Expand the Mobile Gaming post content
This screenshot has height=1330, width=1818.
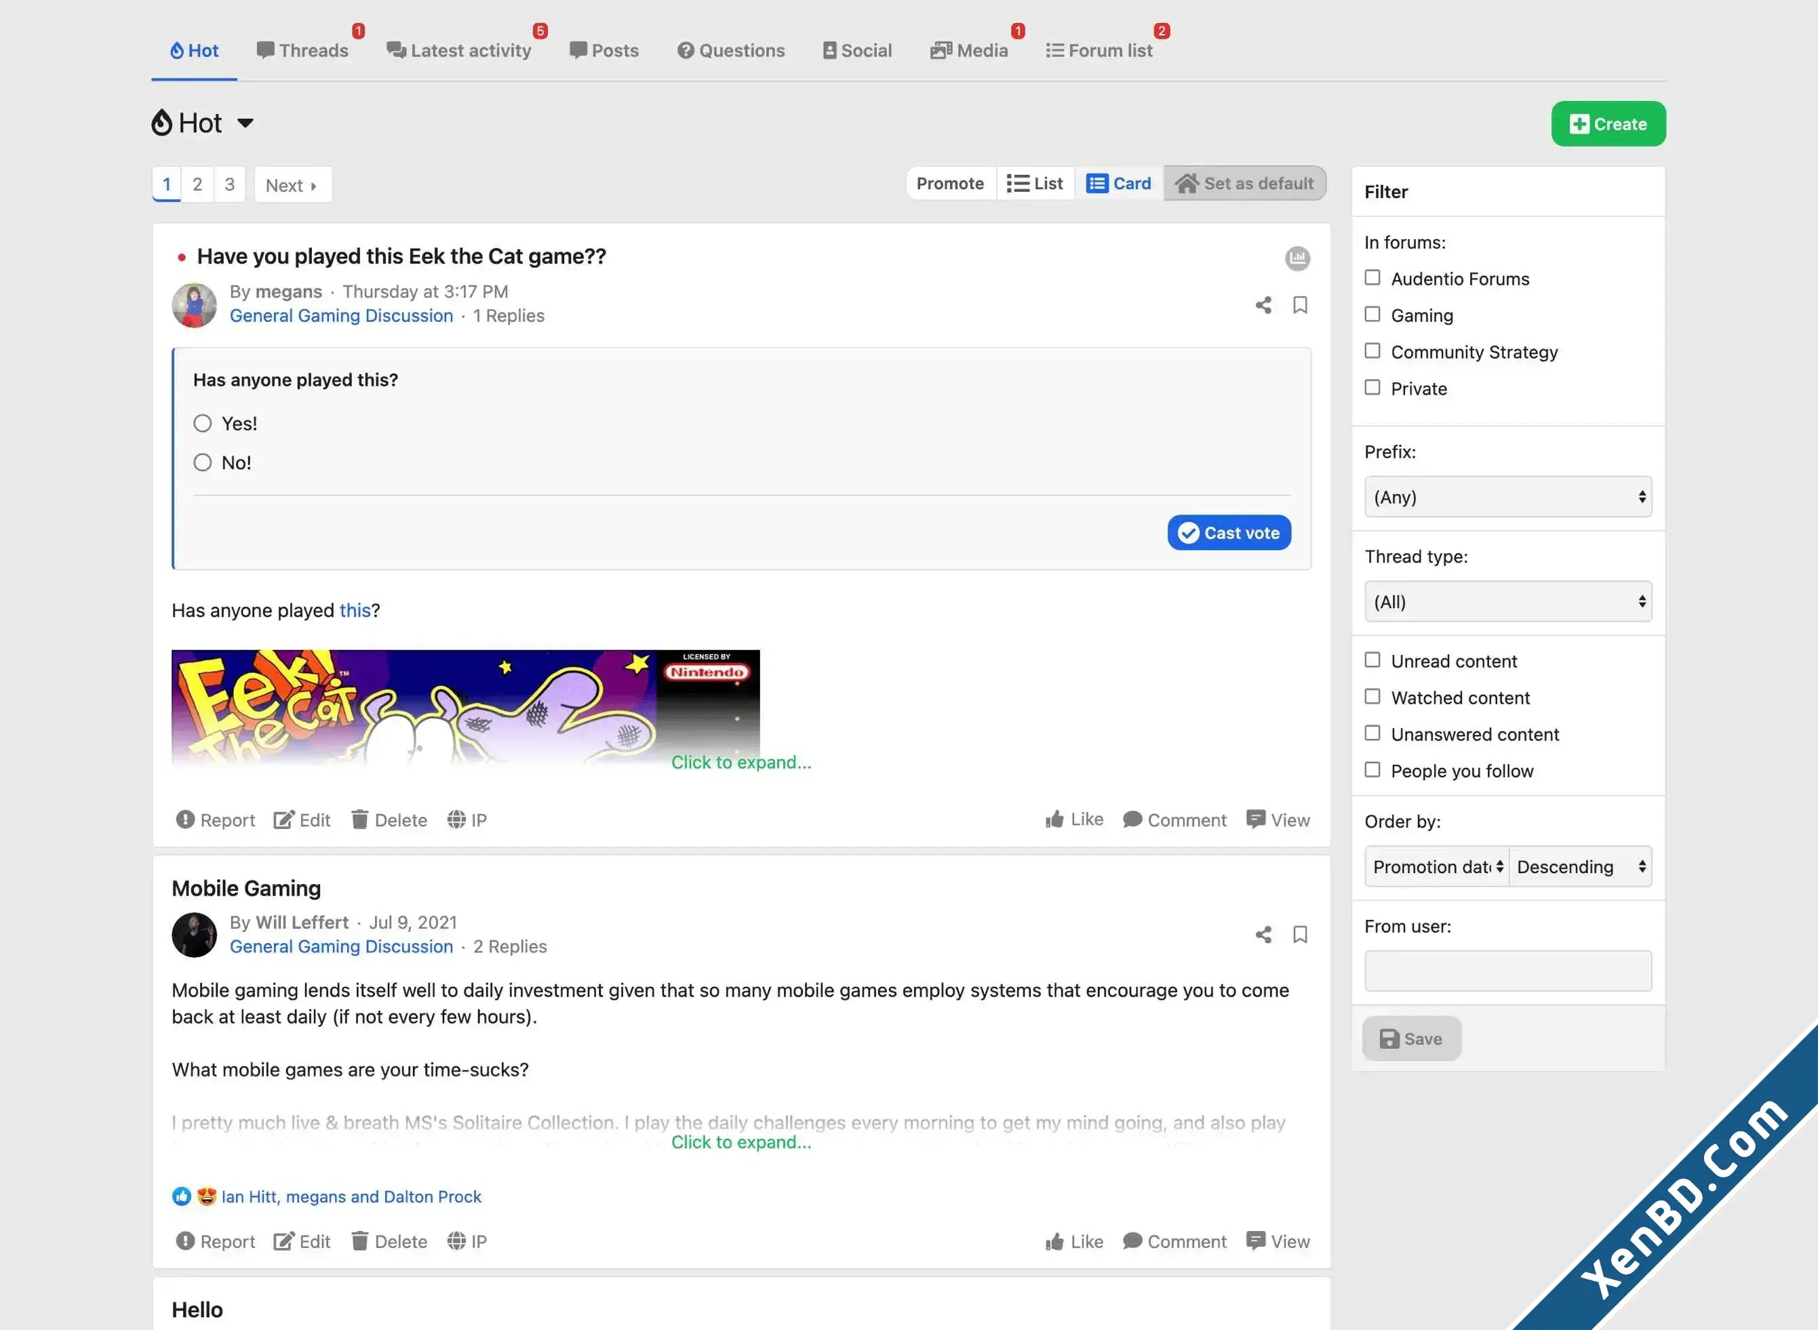coord(740,1142)
